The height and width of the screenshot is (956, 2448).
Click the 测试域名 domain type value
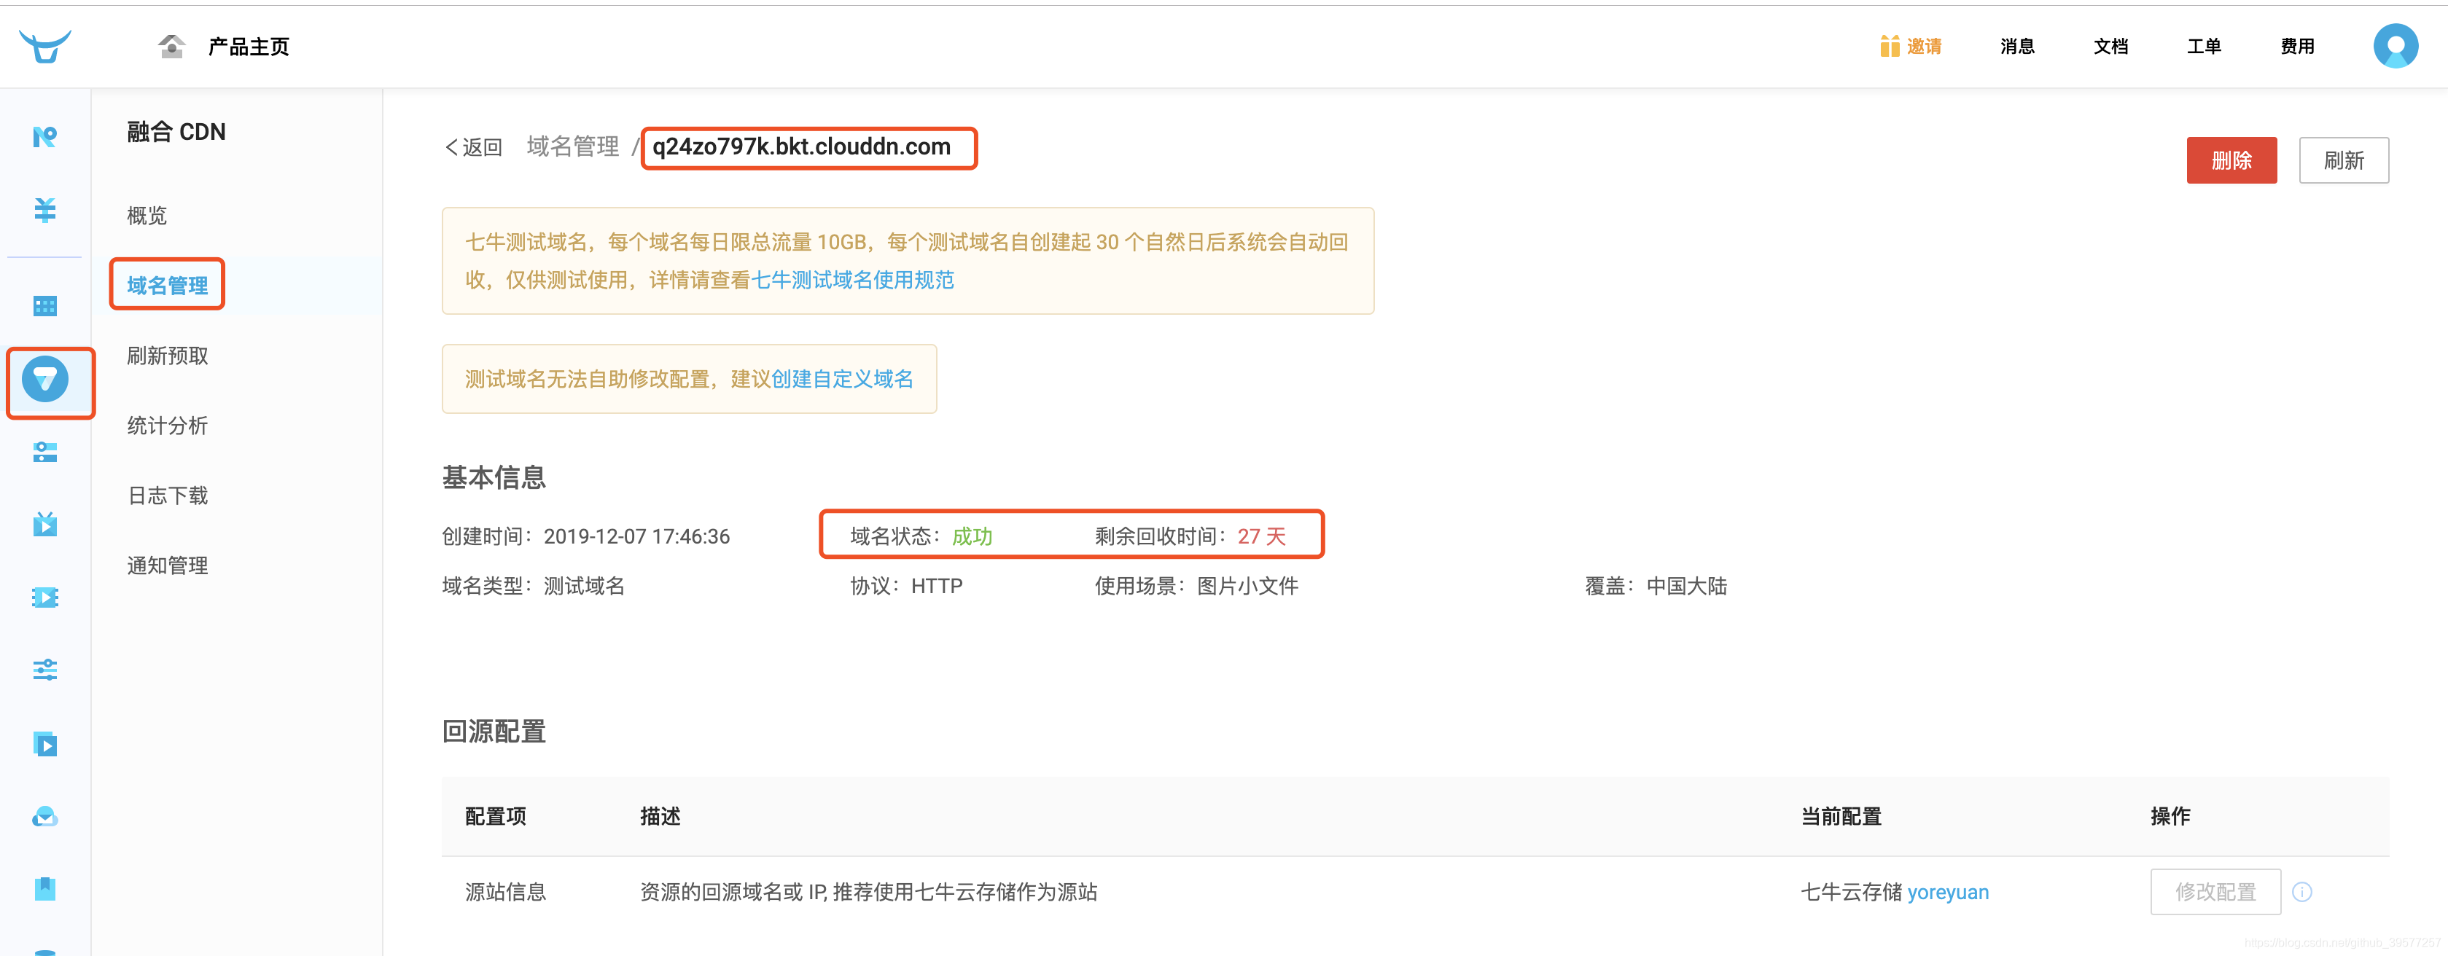[x=585, y=585]
